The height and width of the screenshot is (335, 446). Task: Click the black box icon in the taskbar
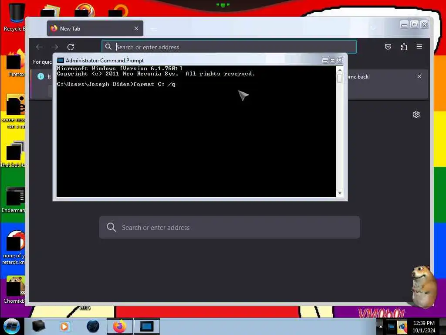pos(38,326)
